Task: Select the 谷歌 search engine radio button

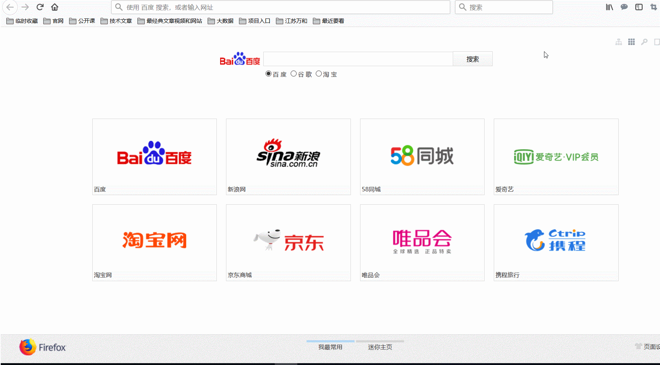Action: tap(294, 74)
